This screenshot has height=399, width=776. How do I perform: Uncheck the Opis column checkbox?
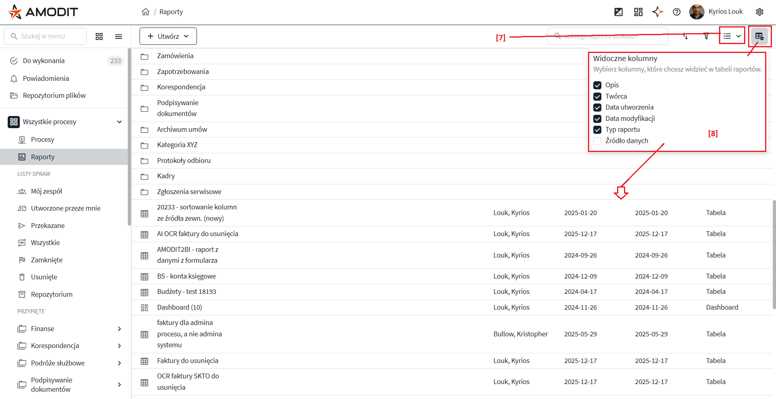597,85
